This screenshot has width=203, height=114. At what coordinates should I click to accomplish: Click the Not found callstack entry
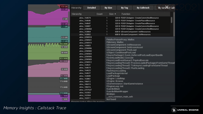click(x=111, y=99)
